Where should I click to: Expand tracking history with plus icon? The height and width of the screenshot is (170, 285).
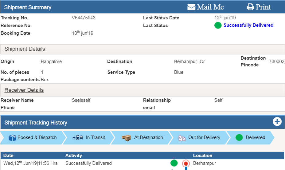(277, 122)
